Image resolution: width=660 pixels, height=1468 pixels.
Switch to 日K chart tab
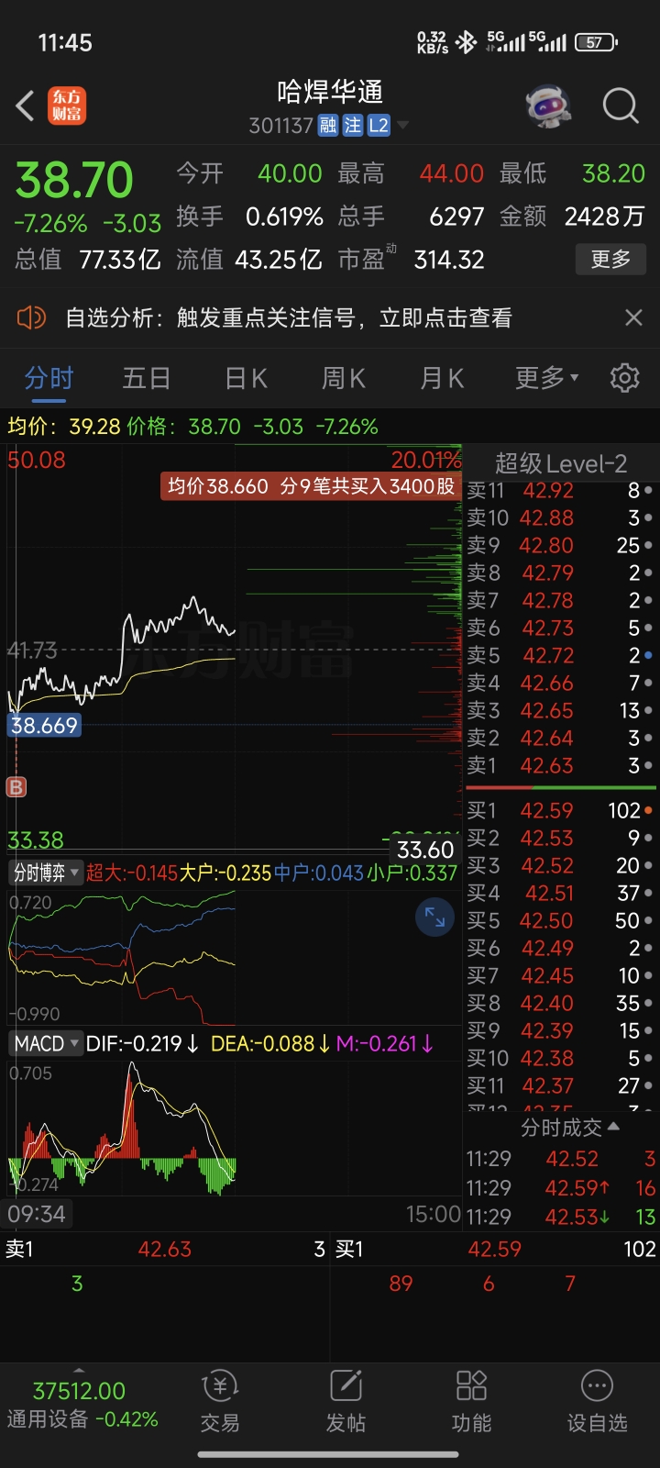click(246, 378)
